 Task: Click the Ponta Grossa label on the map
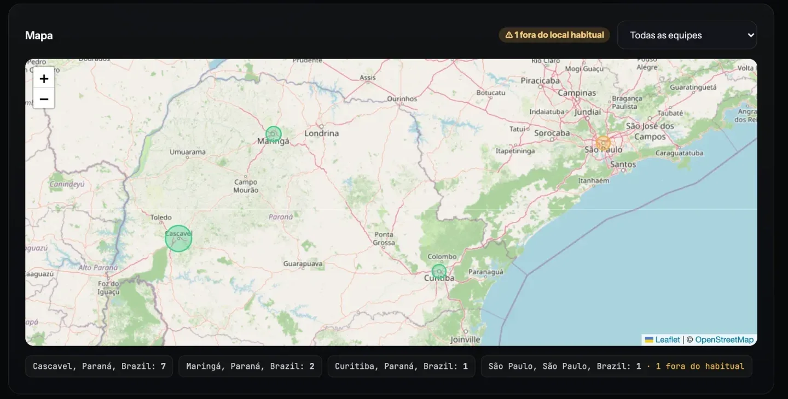(x=384, y=238)
